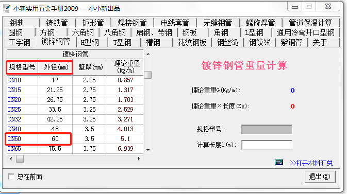This screenshot has width=347, height=194.
Task: Minimize the 小新实用五金手册2009 window
Action: coord(295,7)
